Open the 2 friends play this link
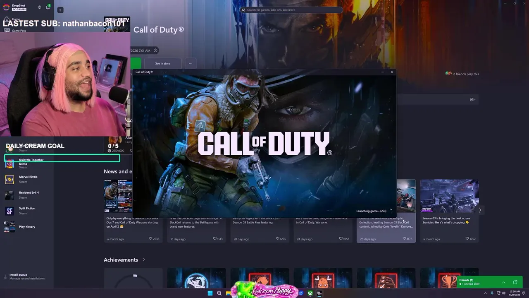Viewport: 529px width, 298px height. coord(466,74)
